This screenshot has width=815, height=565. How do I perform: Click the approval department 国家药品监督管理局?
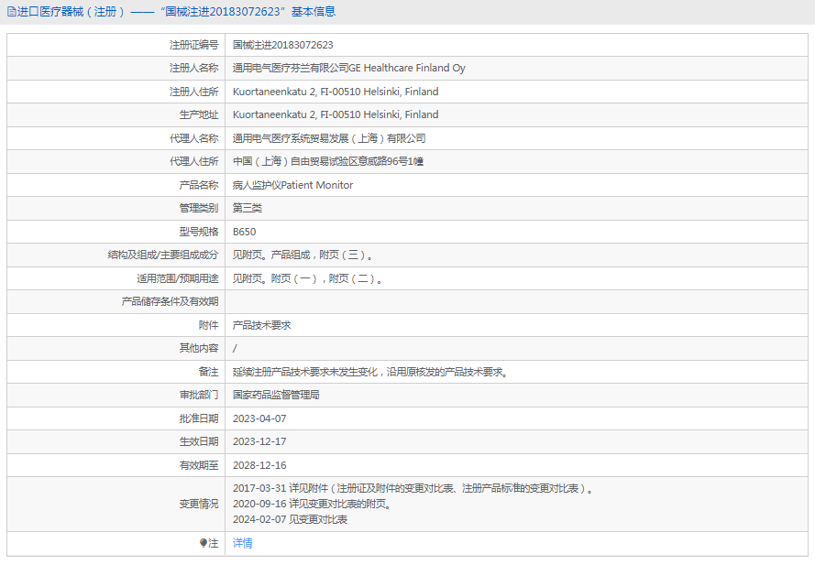[276, 395]
